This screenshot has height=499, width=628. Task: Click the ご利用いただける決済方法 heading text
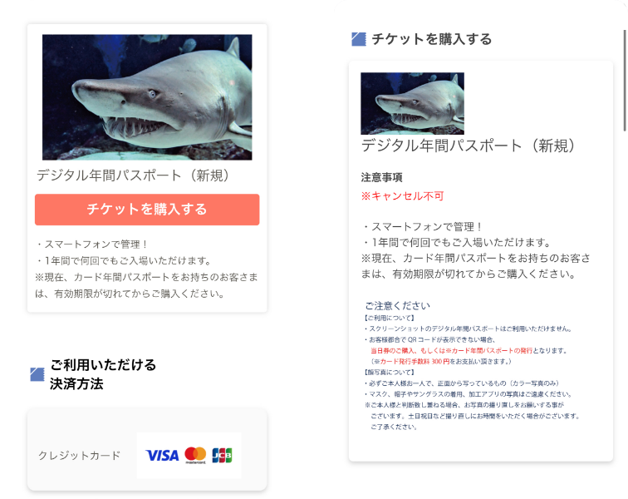(103, 374)
